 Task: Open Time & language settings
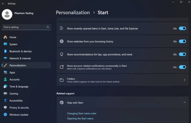(x=26, y=87)
